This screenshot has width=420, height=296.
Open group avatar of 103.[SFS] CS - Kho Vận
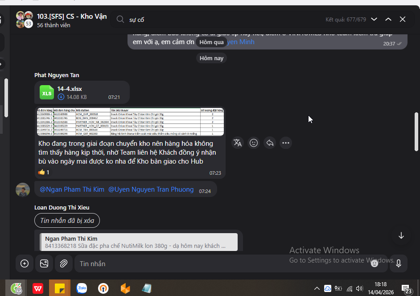pos(25,20)
